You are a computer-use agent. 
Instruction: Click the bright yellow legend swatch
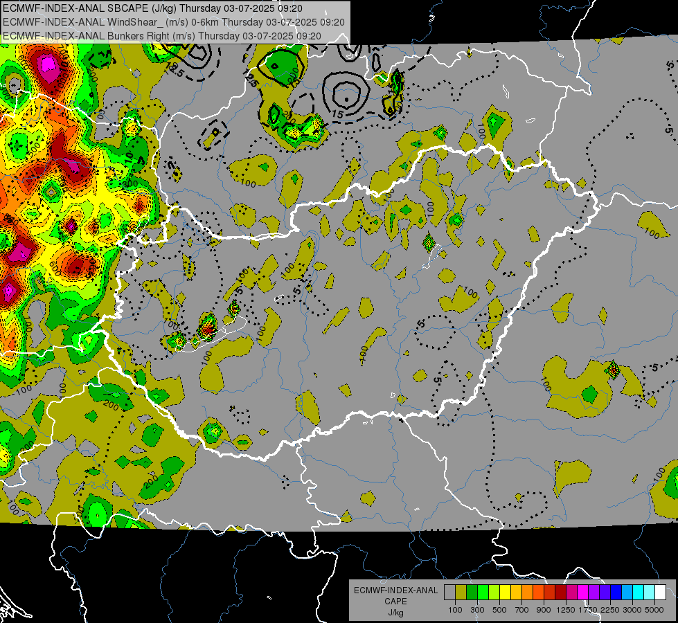505,592
